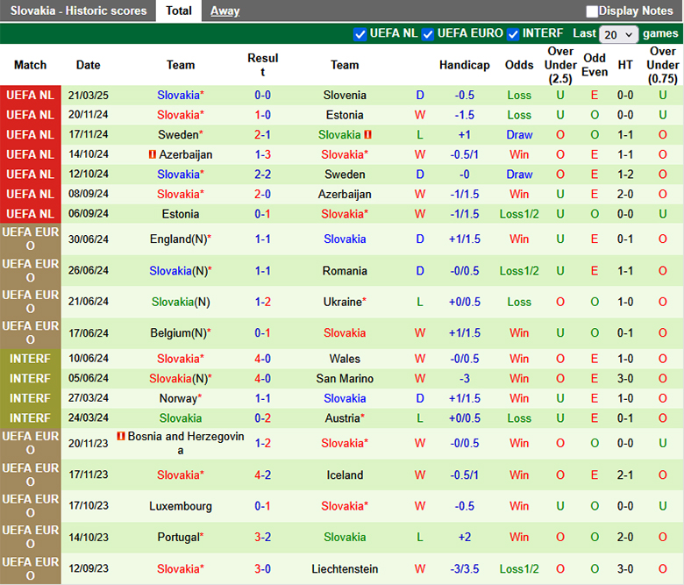The width and height of the screenshot is (684, 585).
Task: Click UEFA EURO label in 30/06/24 row
Action: (x=30, y=239)
